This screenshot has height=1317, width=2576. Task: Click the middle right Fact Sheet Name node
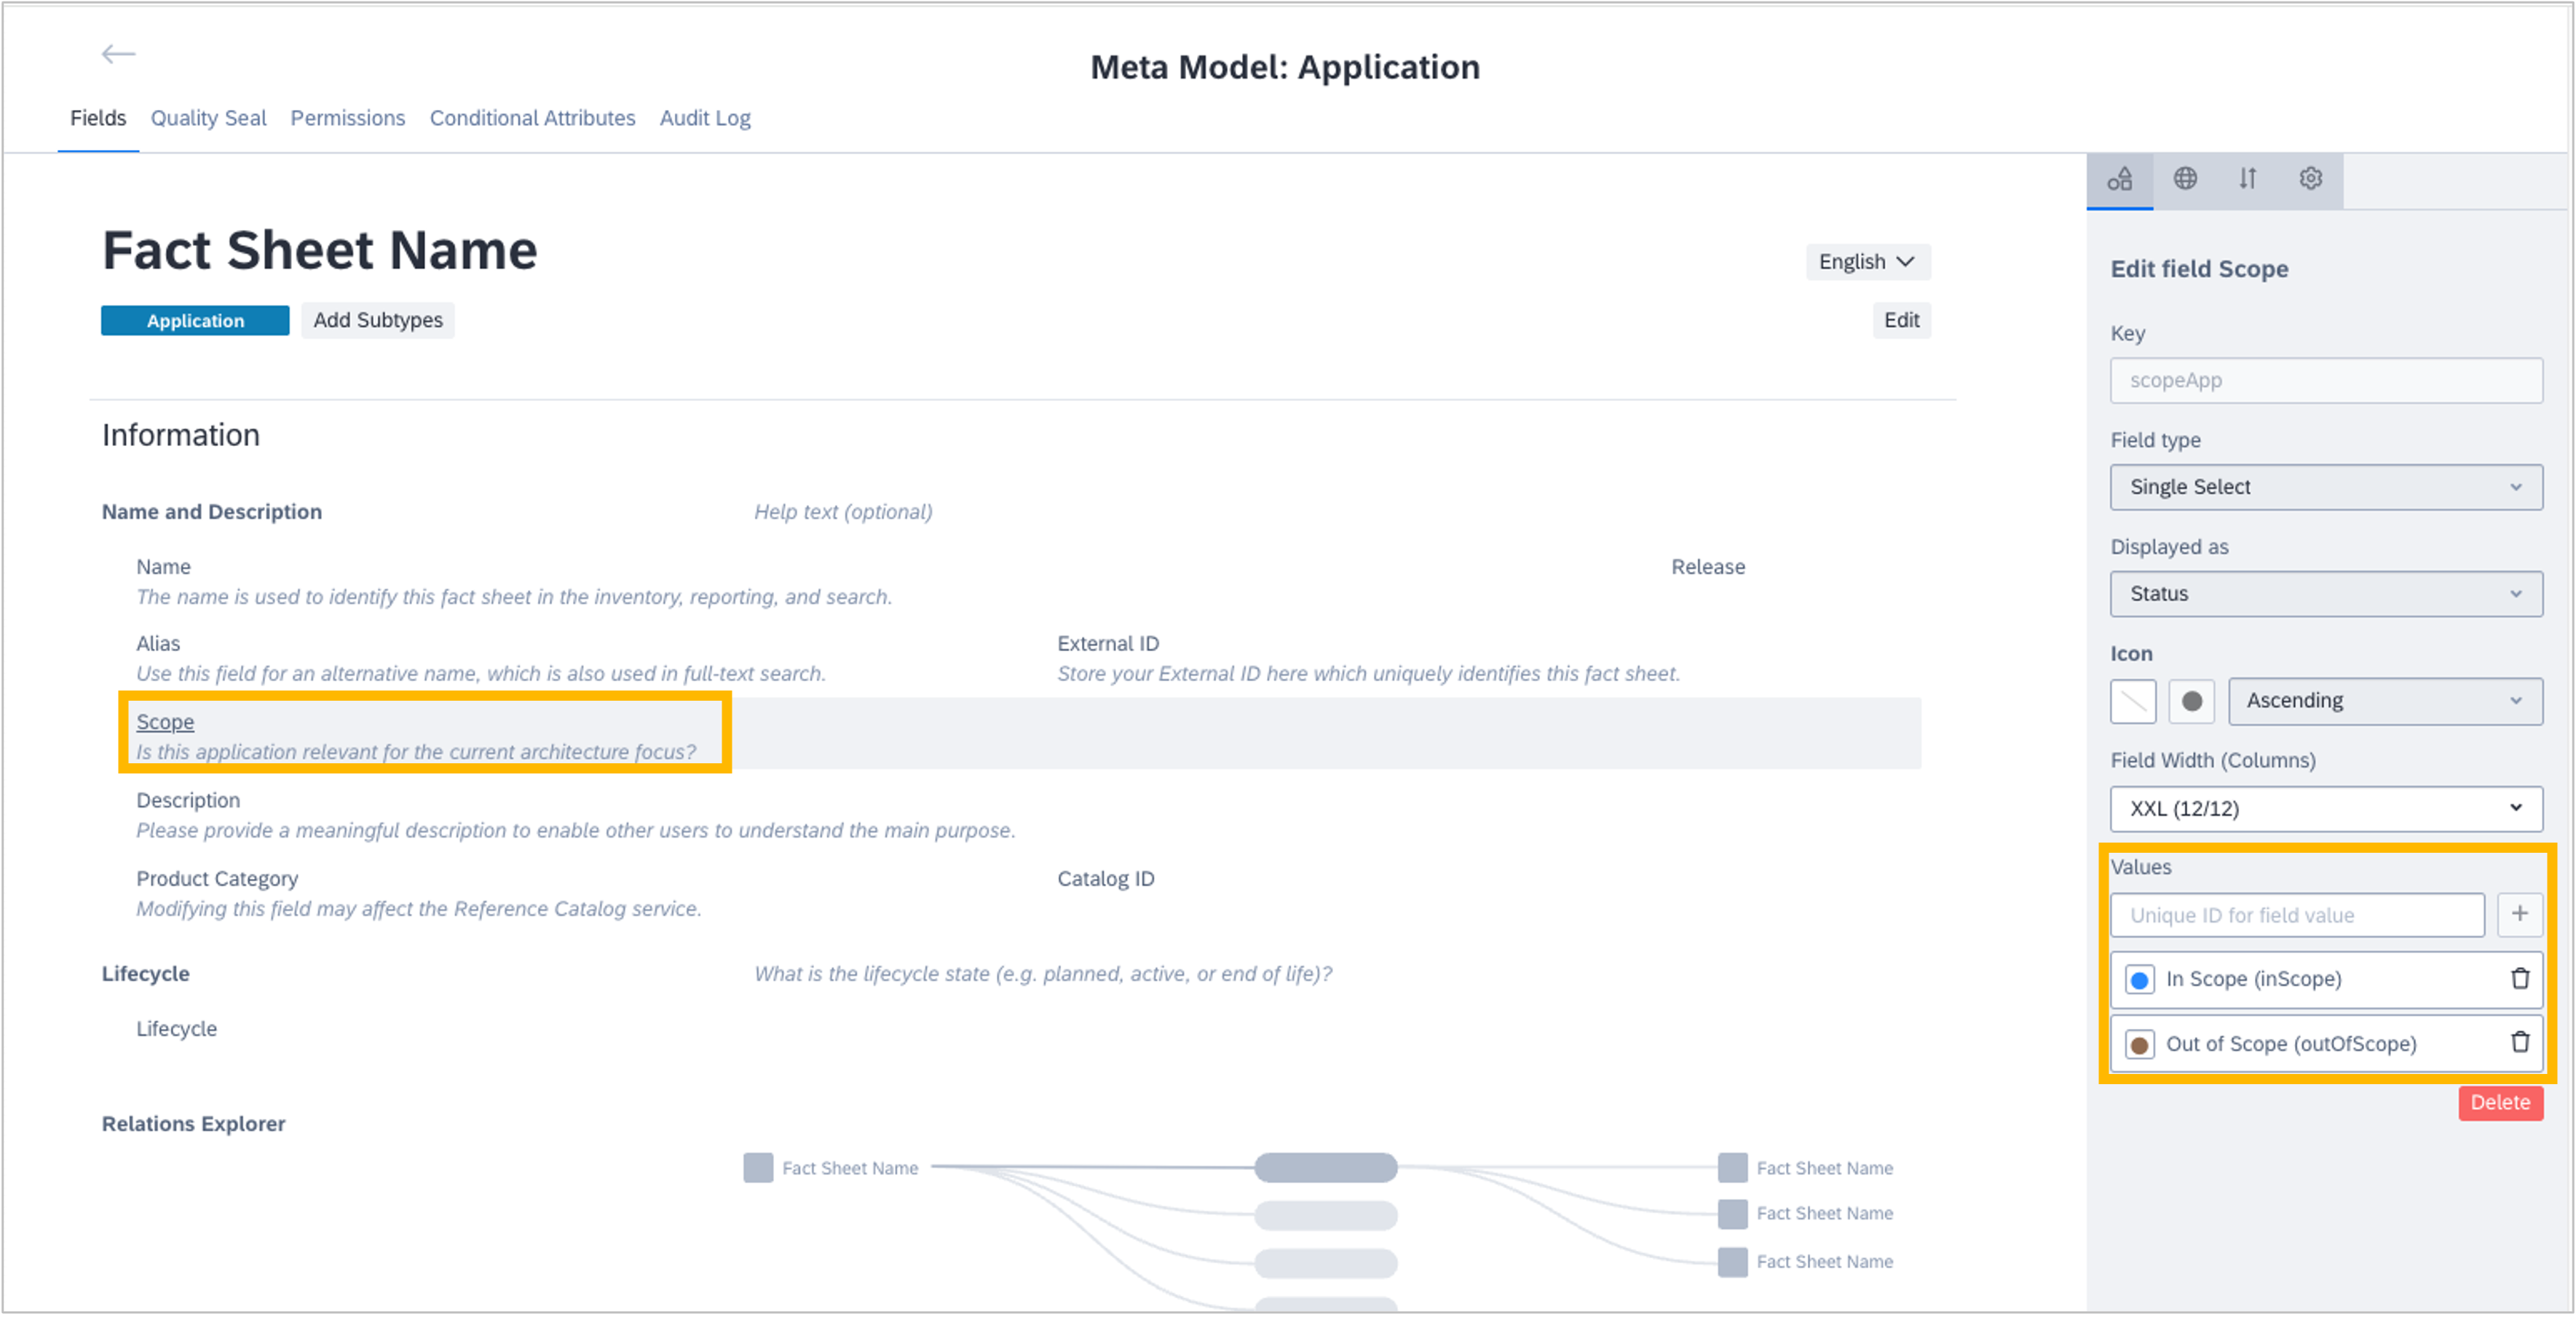[x=1732, y=1213]
